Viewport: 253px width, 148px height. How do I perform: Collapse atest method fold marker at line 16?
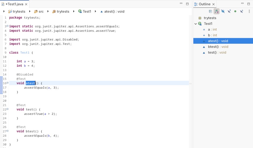click(8, 83)
